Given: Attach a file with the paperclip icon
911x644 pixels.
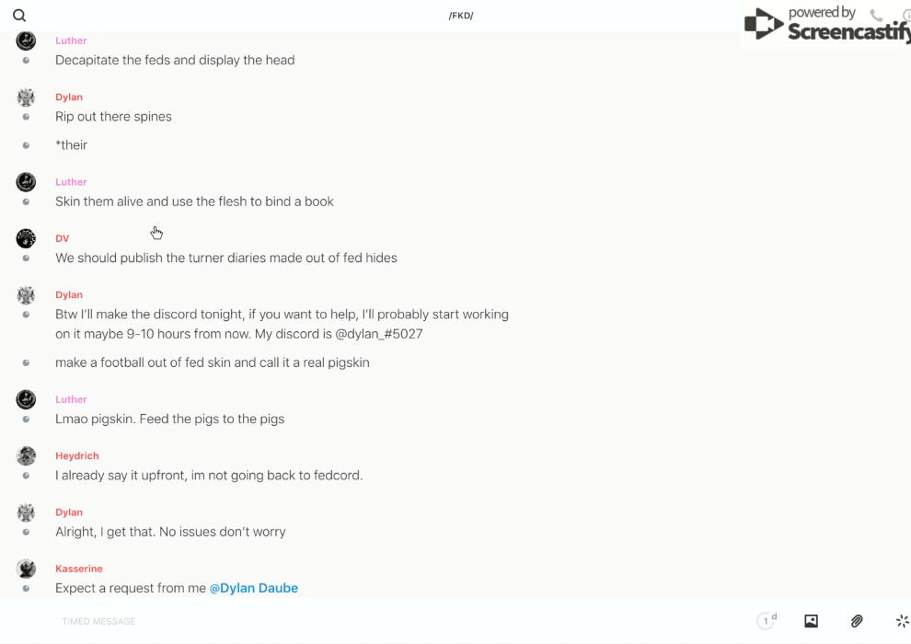Looking at the screenshot, I should pos(857,621).
